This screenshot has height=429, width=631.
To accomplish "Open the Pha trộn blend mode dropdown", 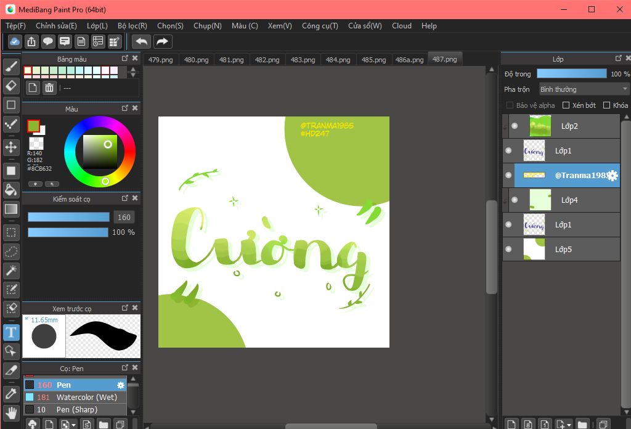I will click(584, 89).
